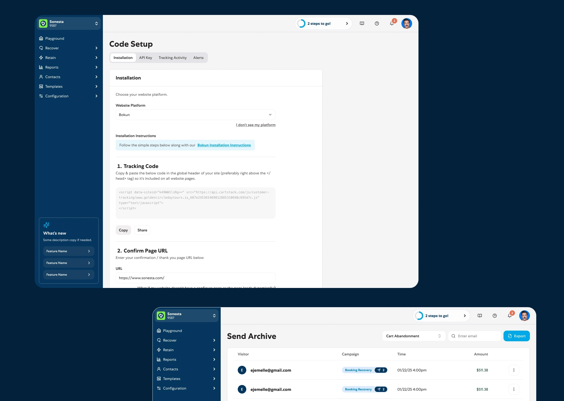Click the Sonesta logo icon in top sidebar

tap(43, 23)
